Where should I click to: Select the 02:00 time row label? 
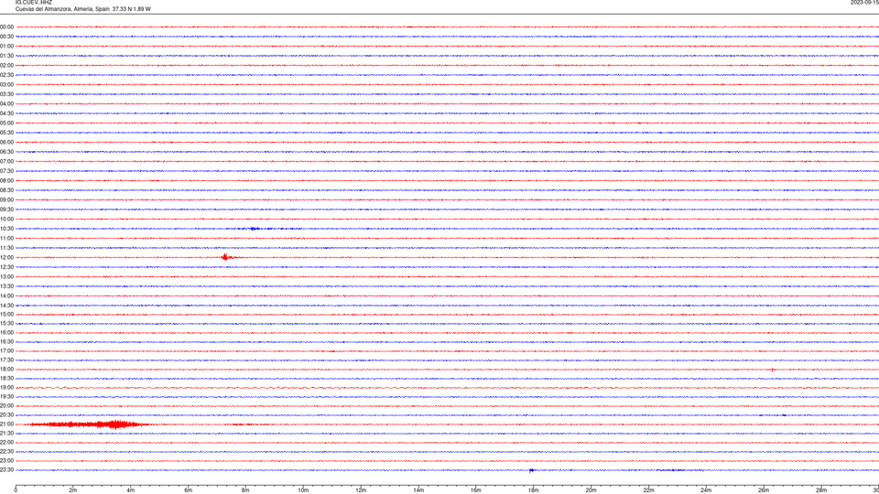tap(6, 66)
